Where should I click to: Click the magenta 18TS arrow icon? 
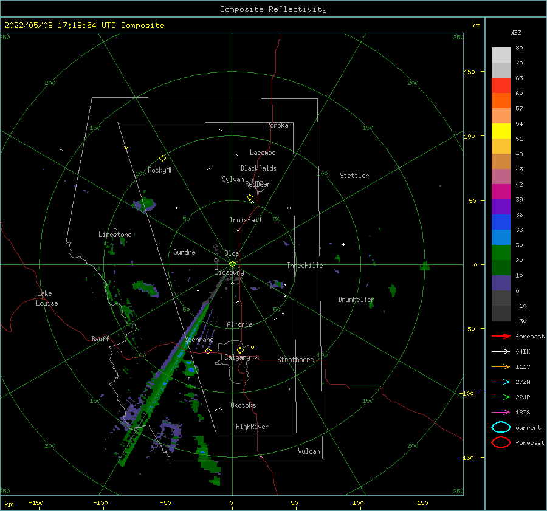click(501, 413)
